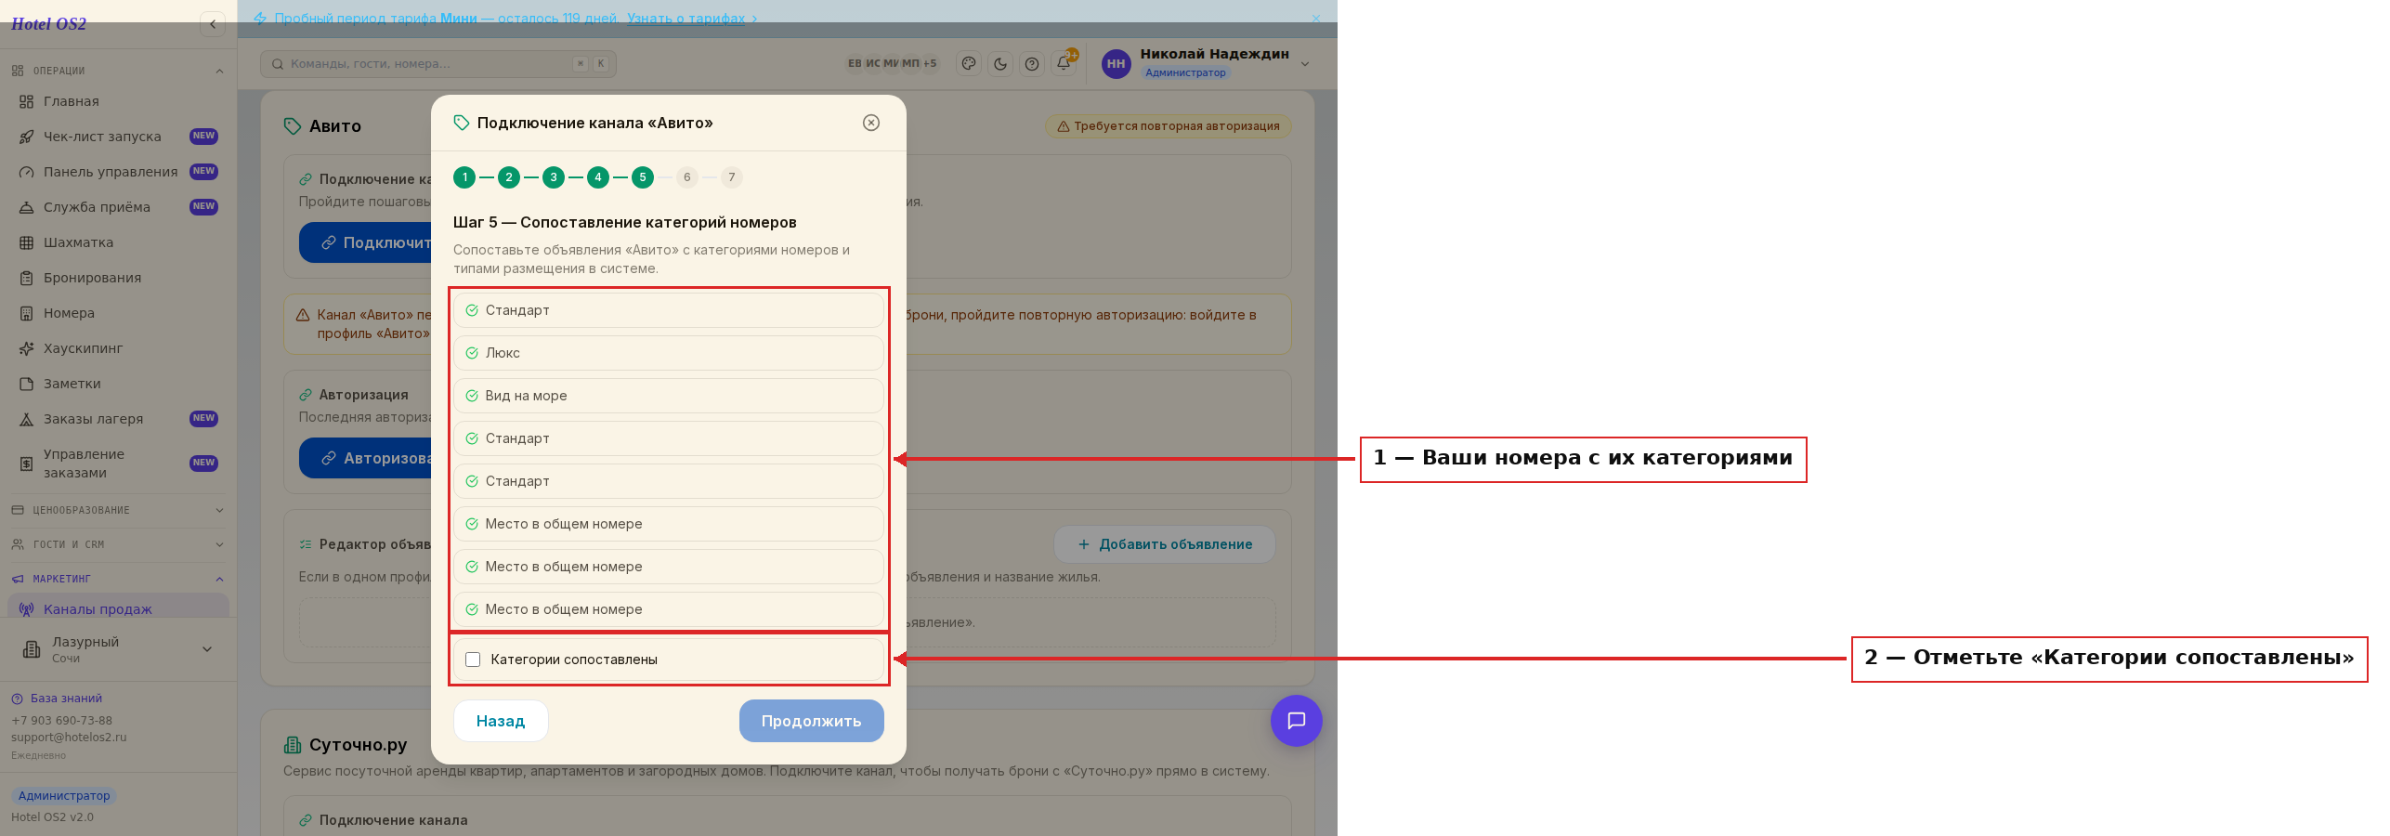Click the Суточно.ру section heading
This screenshot has width=2390, height=836.
(x=358, y=745)
